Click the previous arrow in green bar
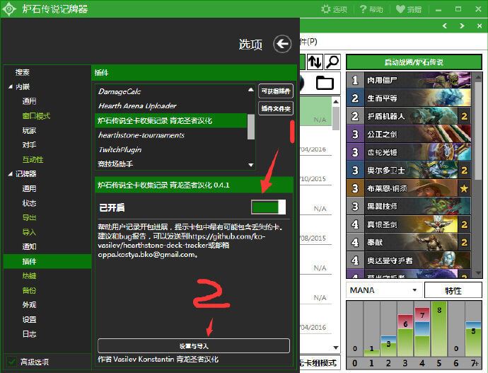The height and width of the screenshot is (373, 488). [x=445, y=26]
